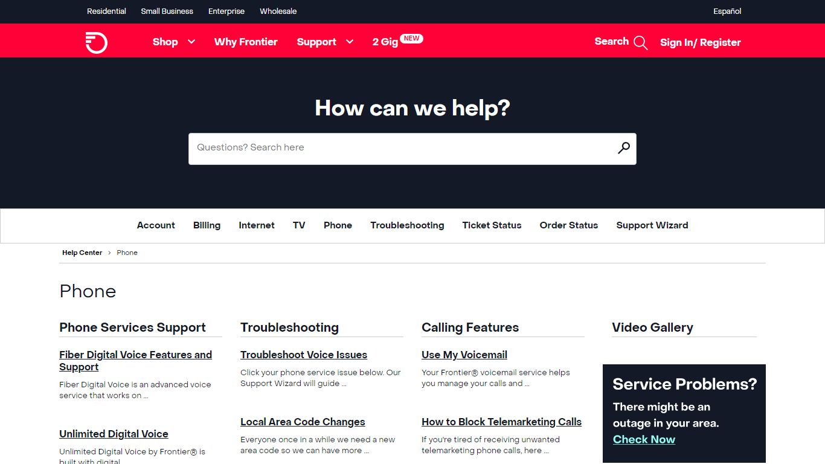This screenshot has height=464, width=825.
Task: Open the Local Area Code Changes article
Action: [303, 422]
